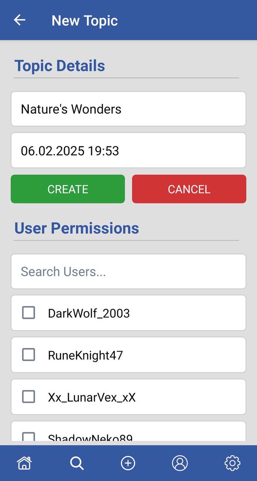The width and height of the screenshot is (257, 481).
Task: Tap the plus icon to add content
Action: click(x=128, y=463)
